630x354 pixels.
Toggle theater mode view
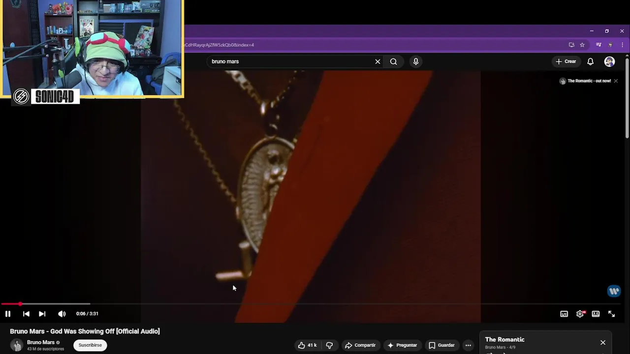[596, 314]
